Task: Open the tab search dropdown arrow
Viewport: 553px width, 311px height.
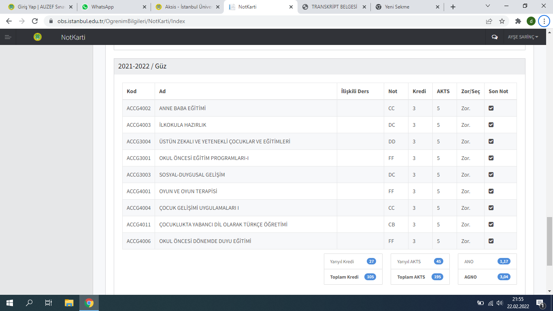Action: coord(487,6)
